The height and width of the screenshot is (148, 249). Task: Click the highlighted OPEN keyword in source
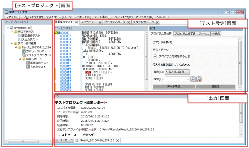click(88, 72)
